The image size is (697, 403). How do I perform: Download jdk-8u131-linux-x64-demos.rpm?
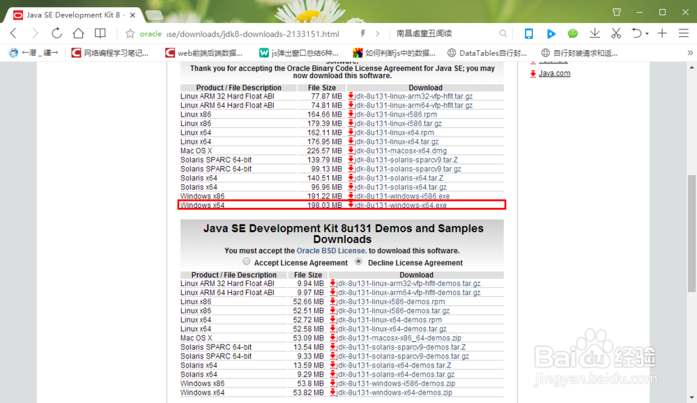coord(389,320)
